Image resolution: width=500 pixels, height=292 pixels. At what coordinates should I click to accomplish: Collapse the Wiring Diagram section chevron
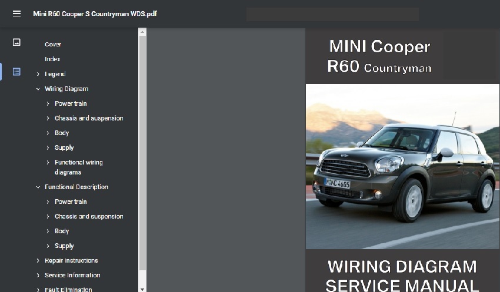click(x=38, y=89)
